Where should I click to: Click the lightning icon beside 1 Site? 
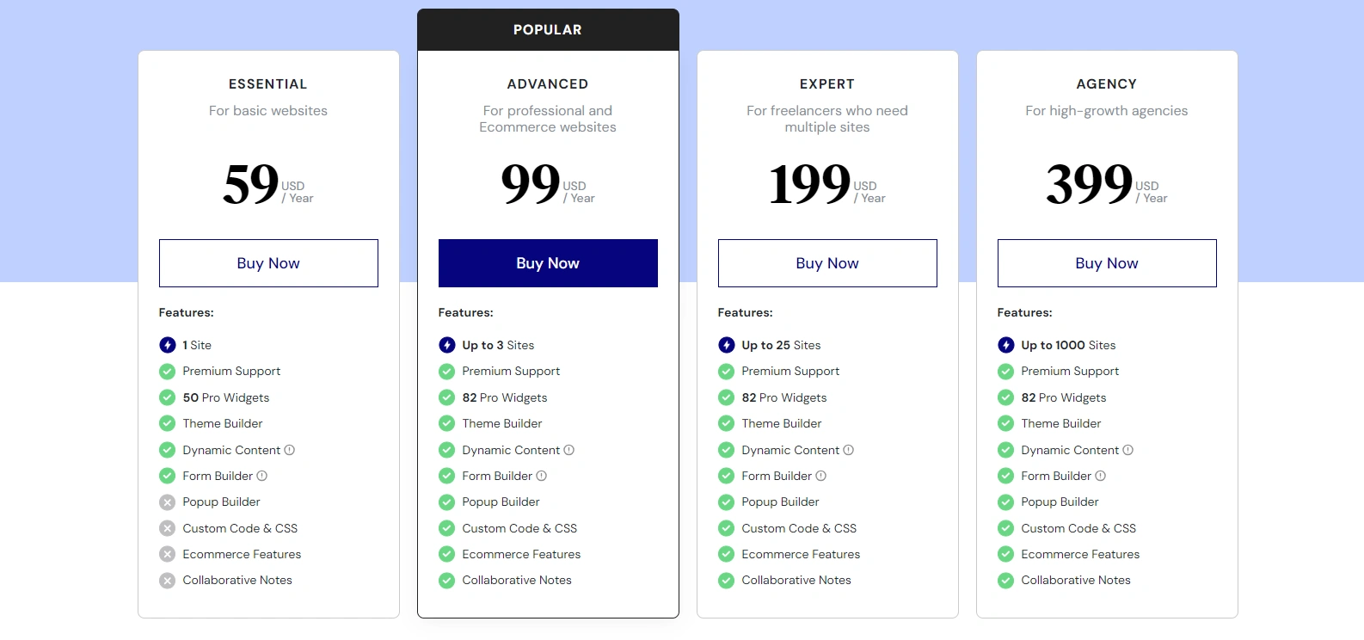(168, 345)
